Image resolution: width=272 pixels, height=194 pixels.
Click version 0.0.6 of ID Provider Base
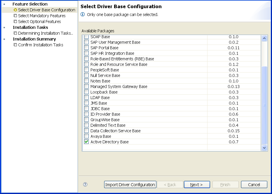coord(233,114)
